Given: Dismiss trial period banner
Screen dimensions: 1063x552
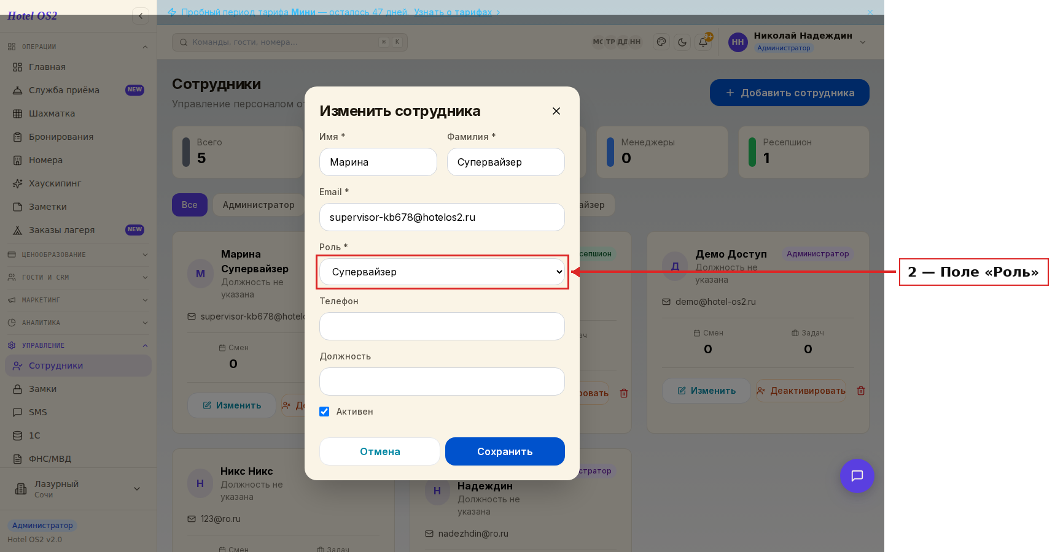Looking at the screenshot, I should 870,12.
